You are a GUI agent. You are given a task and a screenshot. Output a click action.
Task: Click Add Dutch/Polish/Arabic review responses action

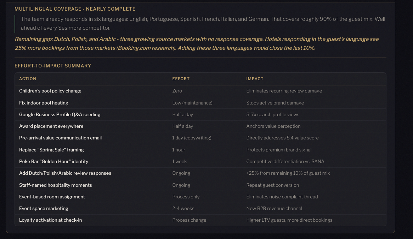tap(65, 173)
